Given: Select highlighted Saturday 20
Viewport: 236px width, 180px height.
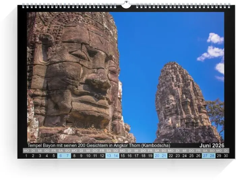Looking at the screenshot, I should 157,156.
